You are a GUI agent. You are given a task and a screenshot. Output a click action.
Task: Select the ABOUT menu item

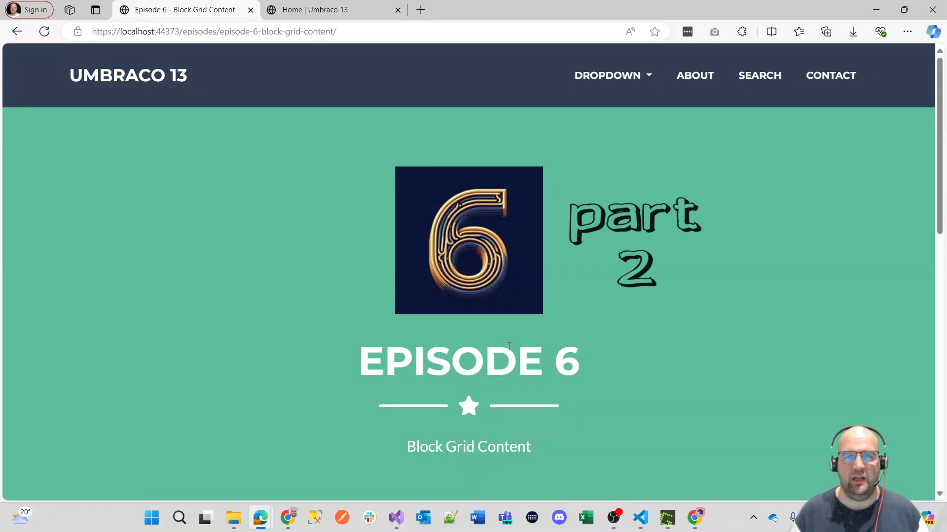click(x=695, y=75)
